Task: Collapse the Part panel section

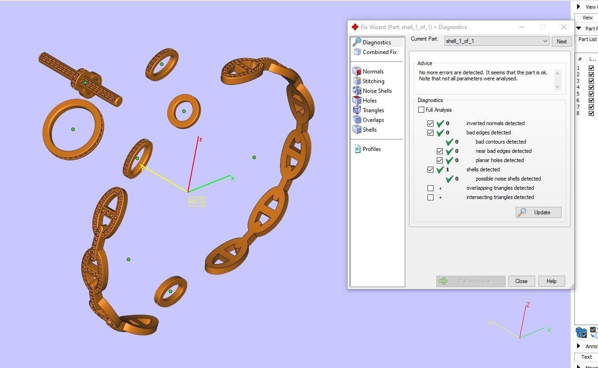Action: coord(579,28)
